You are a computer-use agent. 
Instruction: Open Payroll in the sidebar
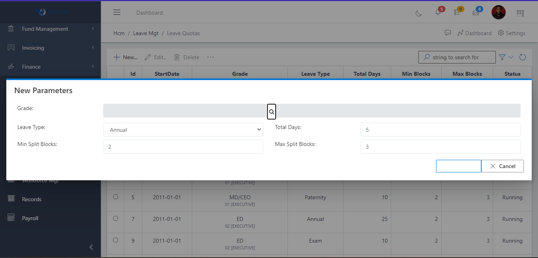click(x=30, y=218)
